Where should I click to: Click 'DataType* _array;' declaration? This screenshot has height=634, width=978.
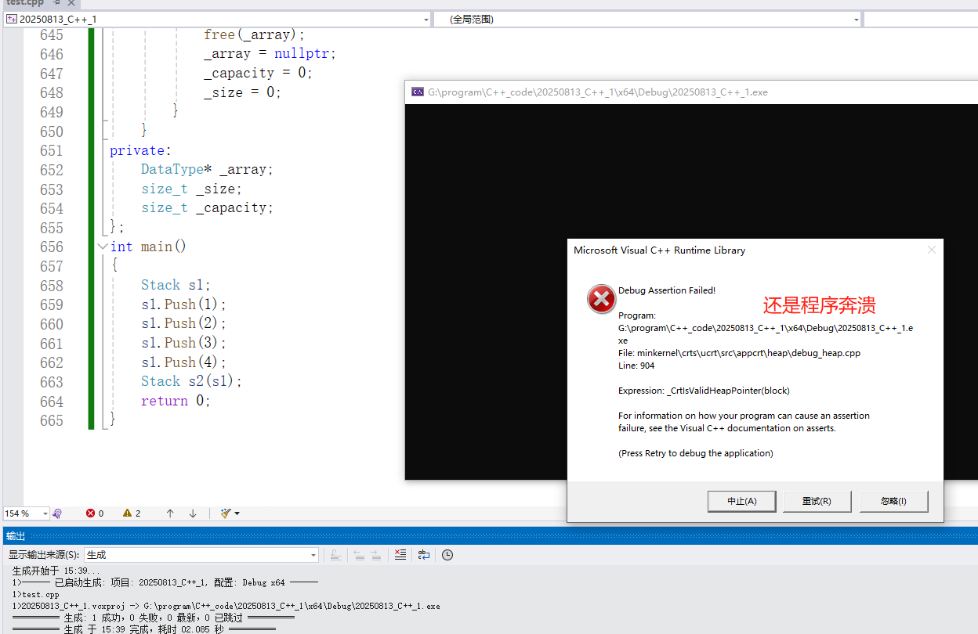pyautogui.click(x=208, y=169)
